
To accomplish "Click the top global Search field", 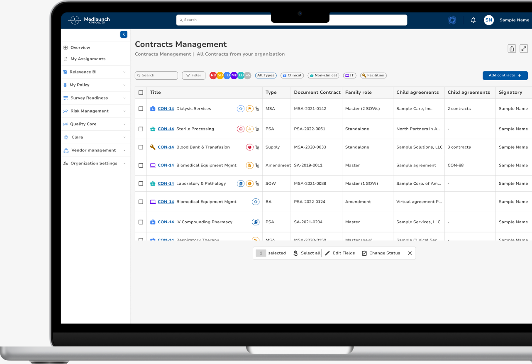I will tap(292, 20).
